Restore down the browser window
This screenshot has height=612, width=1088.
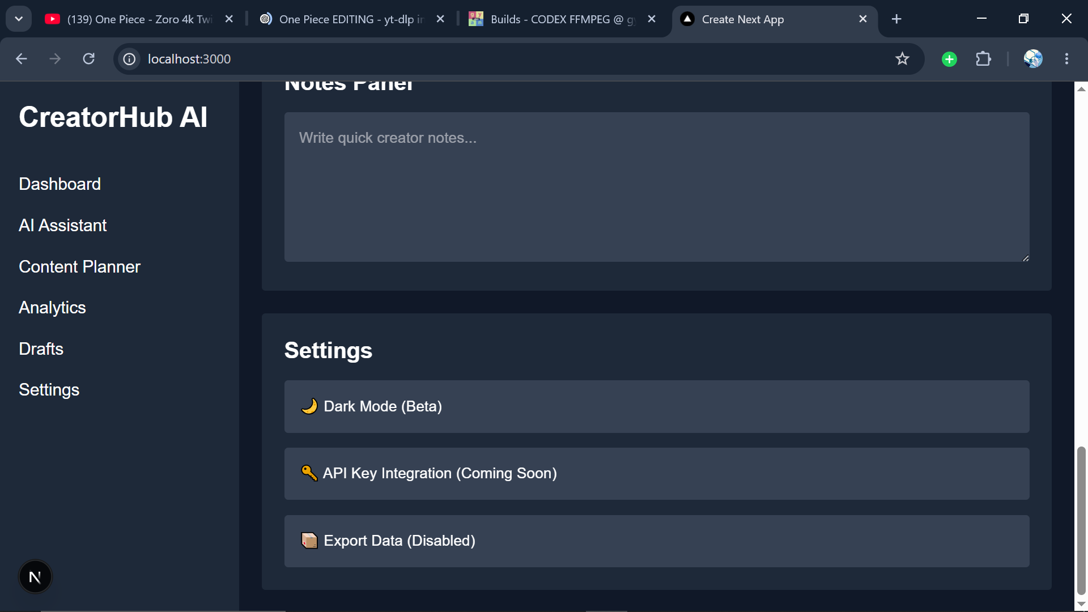tap(1023, 19)
